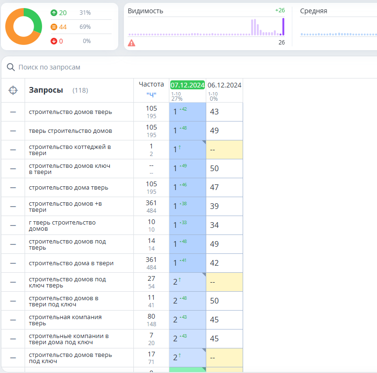377x373 pixels.
Task: Click 07.12 position cell for строительство коттеджей в твери
Action: [187, 150]
